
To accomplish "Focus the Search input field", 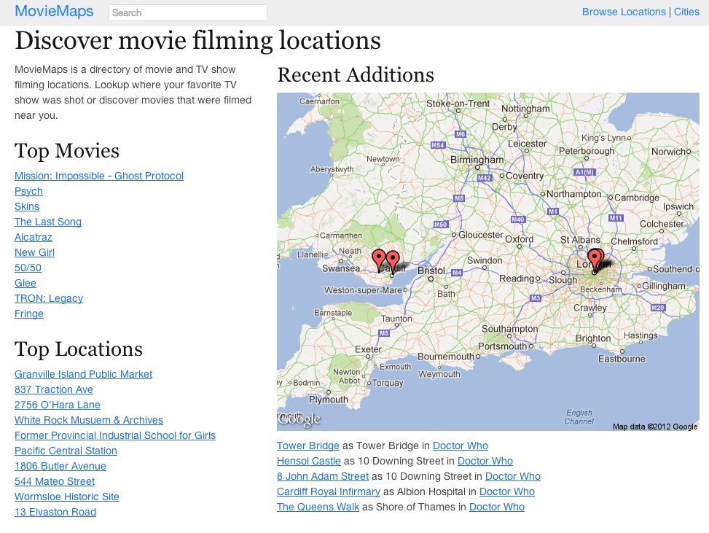I will (188, 12).
